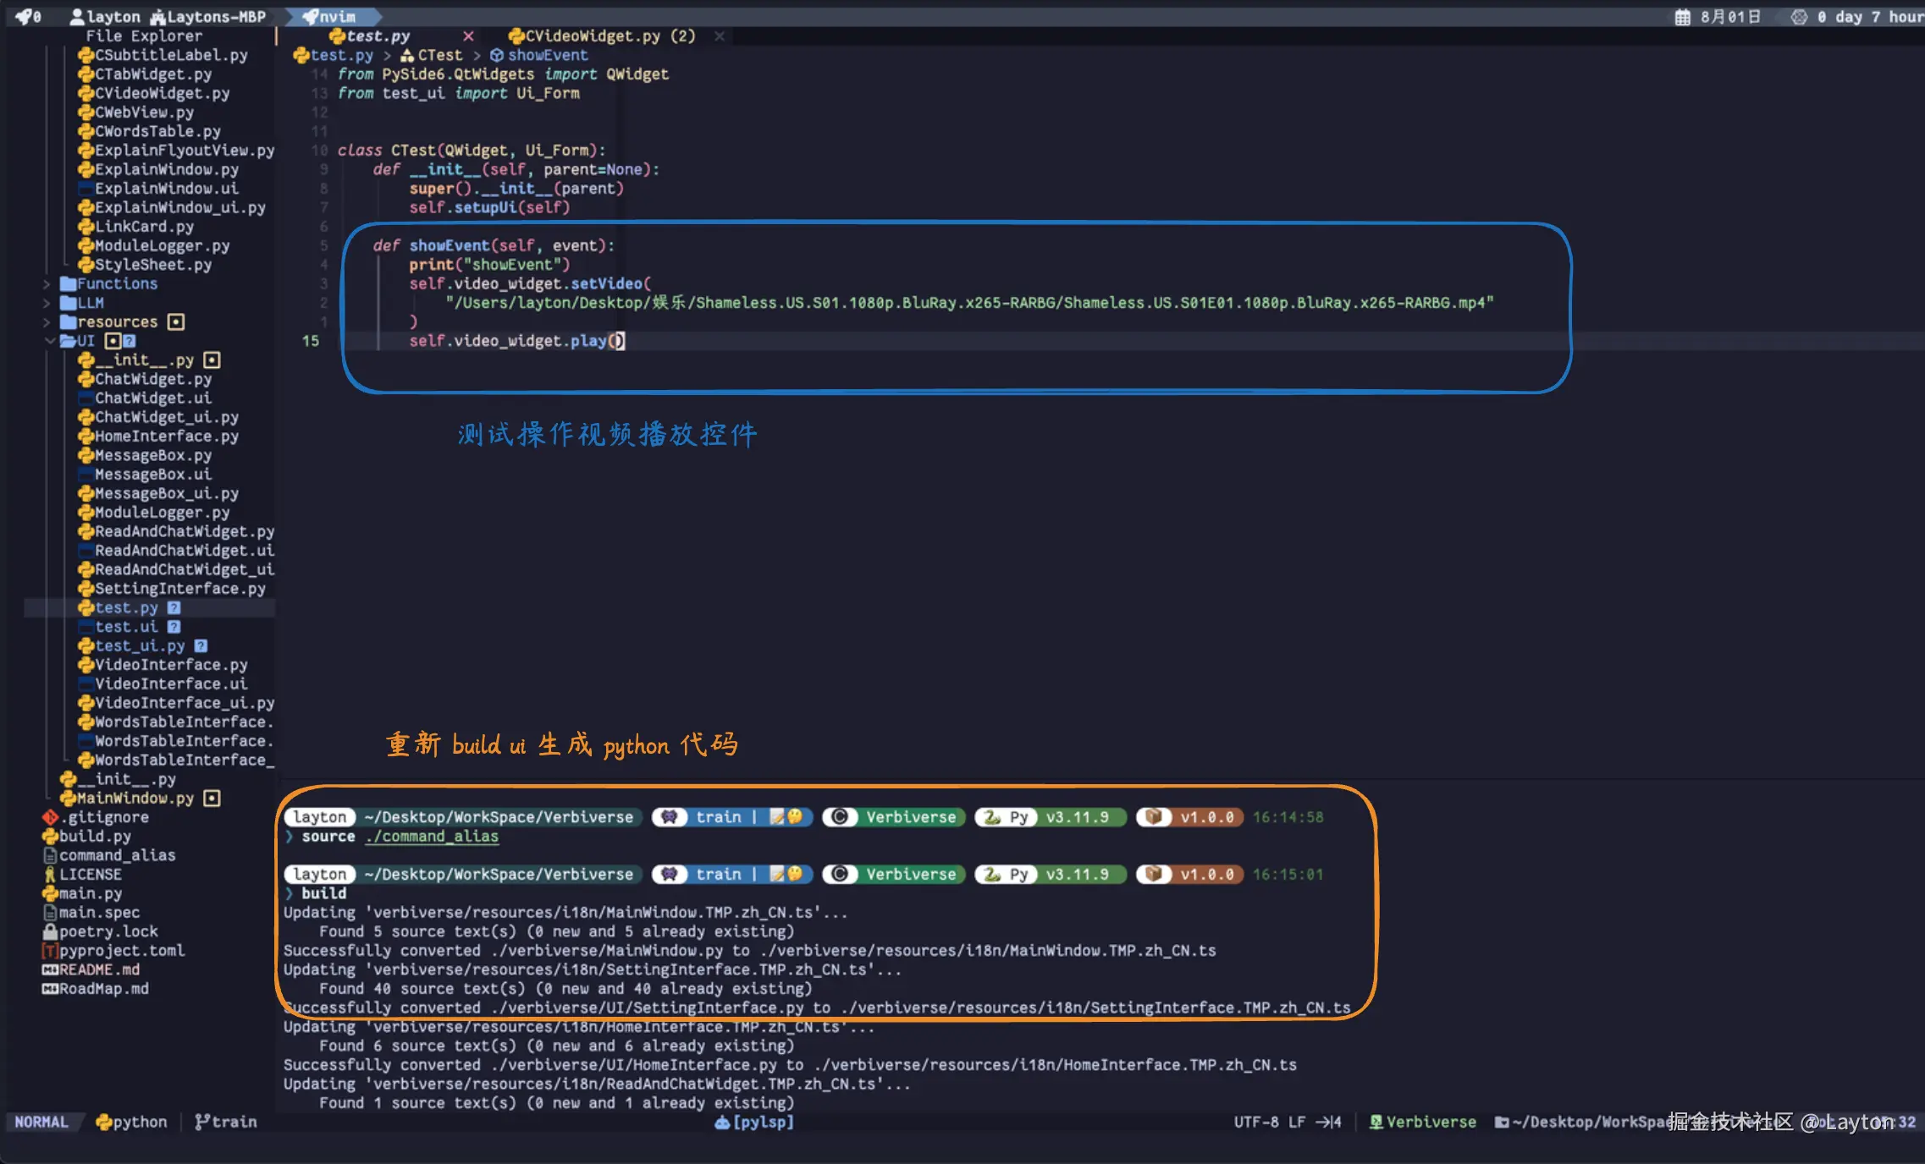Expand the resources folder
The height and width of the screenshot is (1164, 1925).
click(x=116, y=321)
